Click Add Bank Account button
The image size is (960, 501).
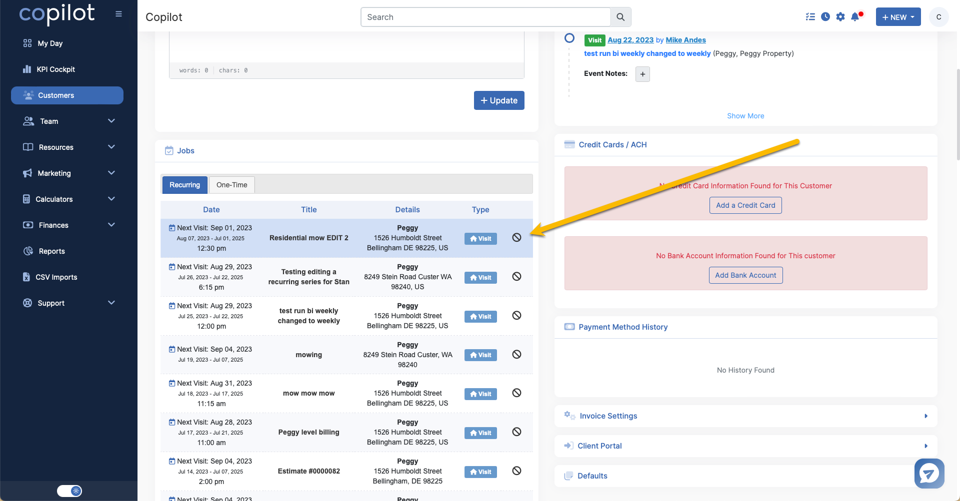pyautogui.click(x=745, y=275)
